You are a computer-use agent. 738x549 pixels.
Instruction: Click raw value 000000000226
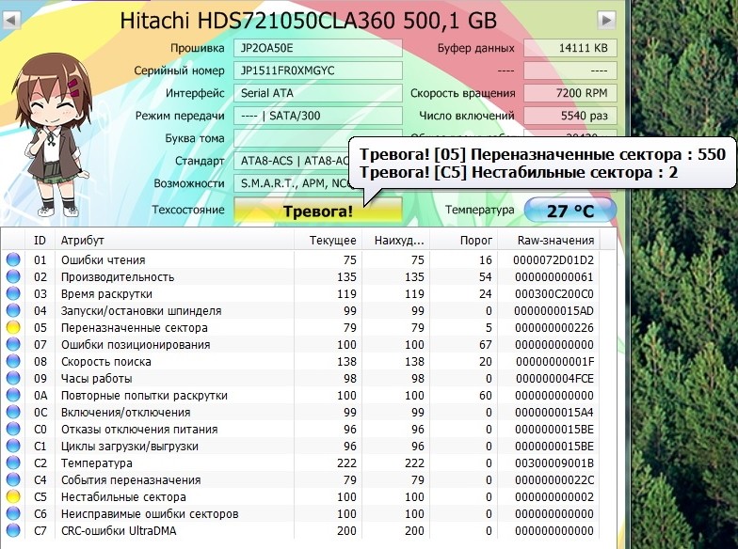pyautogui.click(x=553, y=327)
